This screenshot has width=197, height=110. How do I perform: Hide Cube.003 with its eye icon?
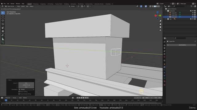(x=193, y=15)
